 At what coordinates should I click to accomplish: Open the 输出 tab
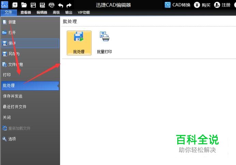click(69, 12)
